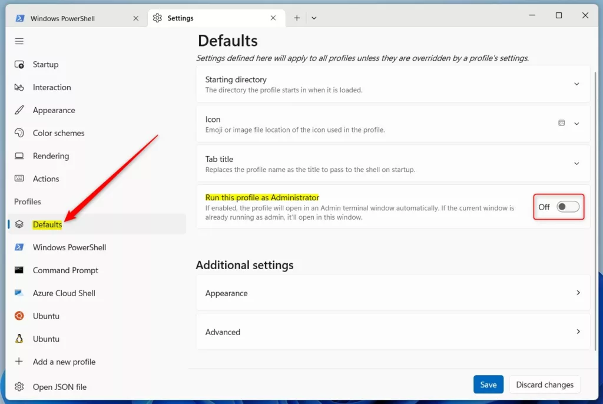603x404 pixels.
Task: Open Color schemes settings
Action: (97, 133)
